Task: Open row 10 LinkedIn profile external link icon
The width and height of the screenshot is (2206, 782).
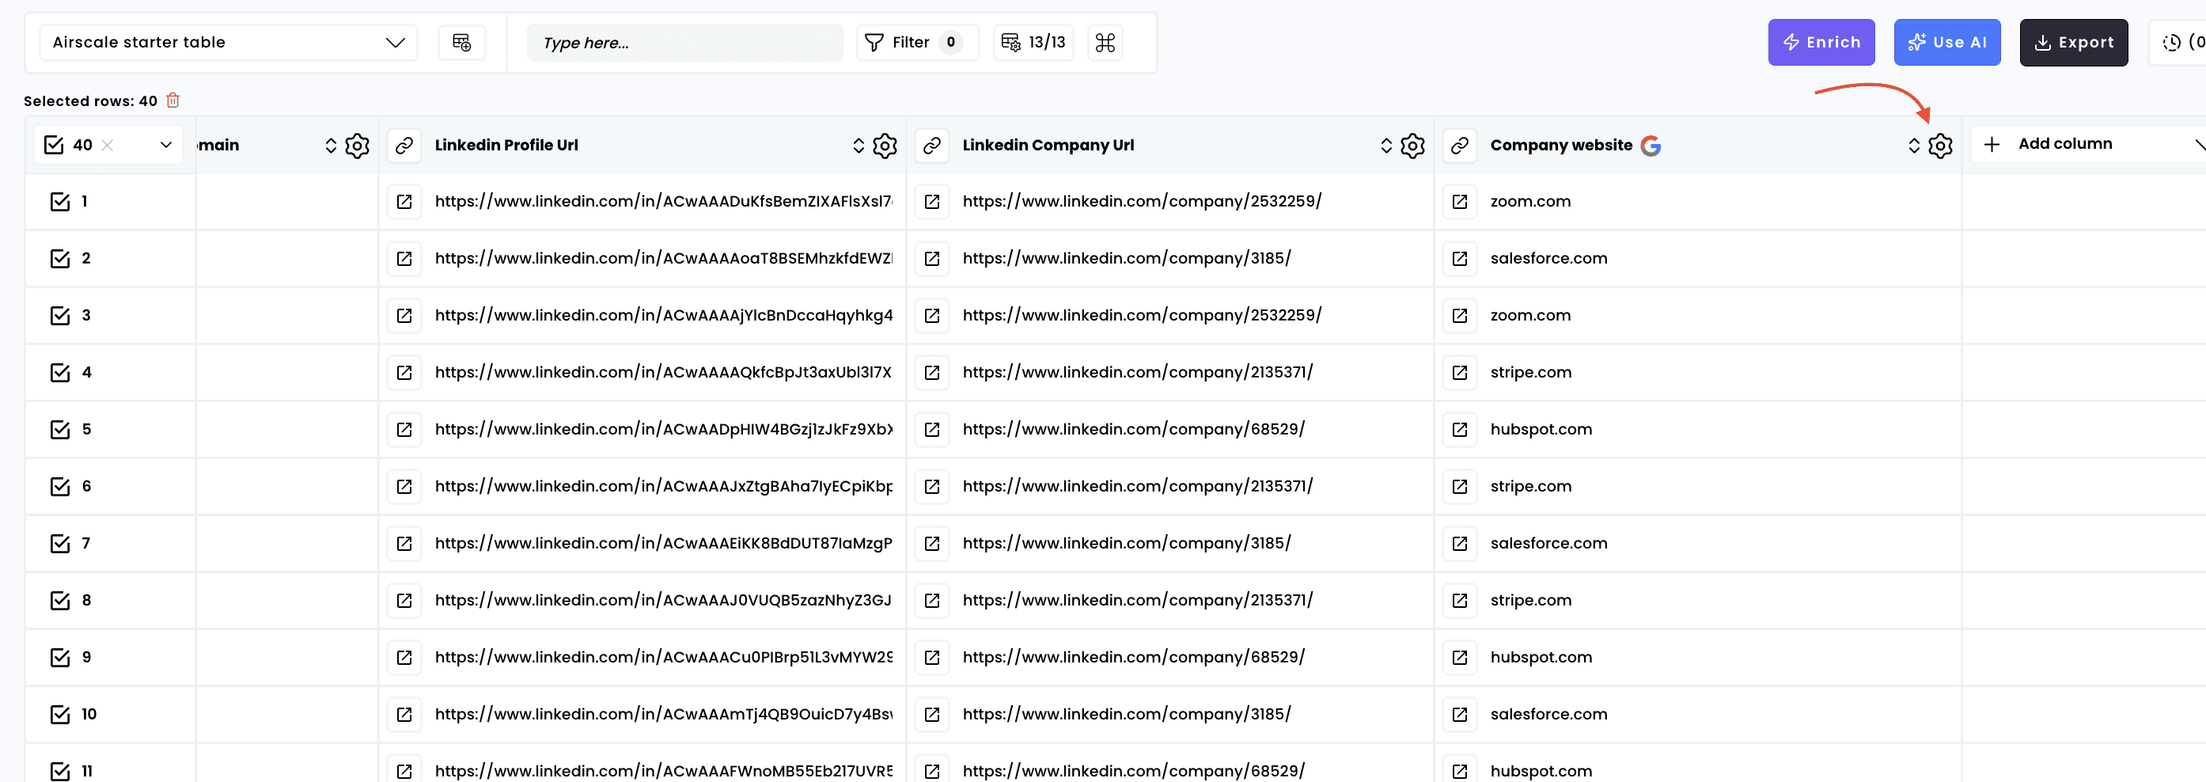Action: pos(404,715)
